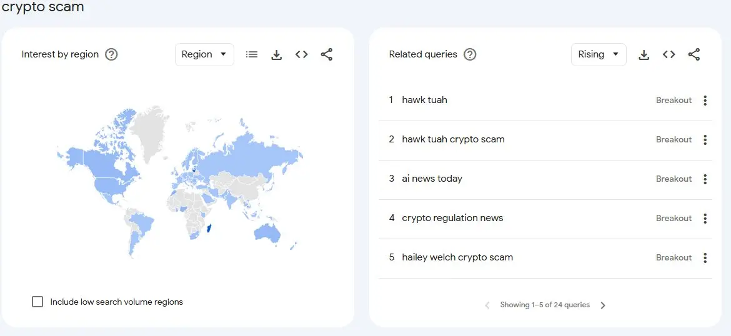Open the Rising sort dropdown

598,54
